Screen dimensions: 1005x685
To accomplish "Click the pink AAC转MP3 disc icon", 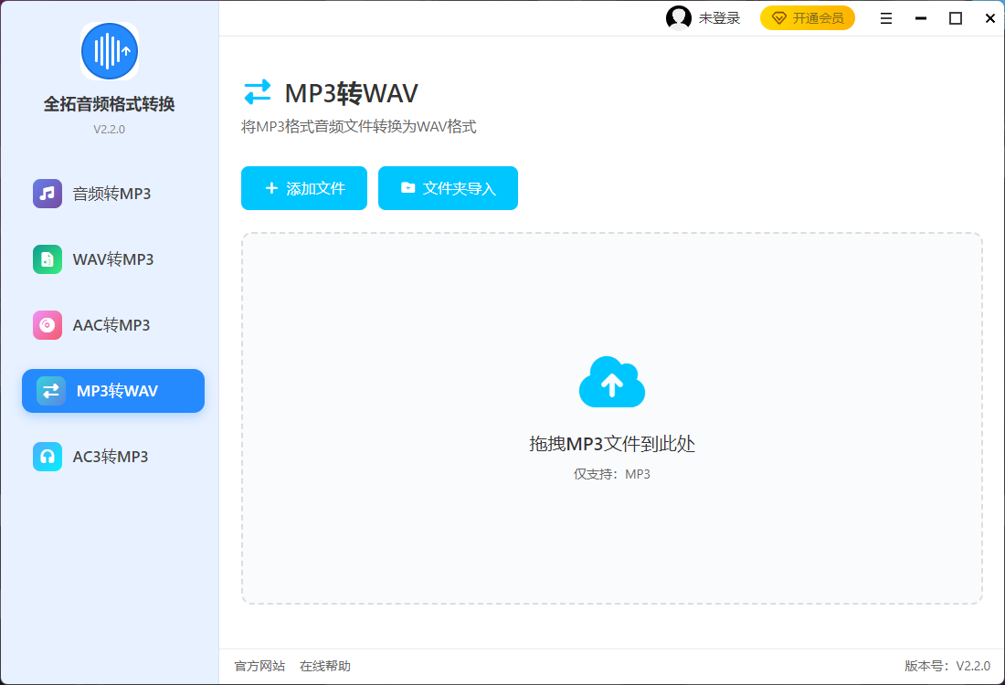I will [x=48, y=325].
